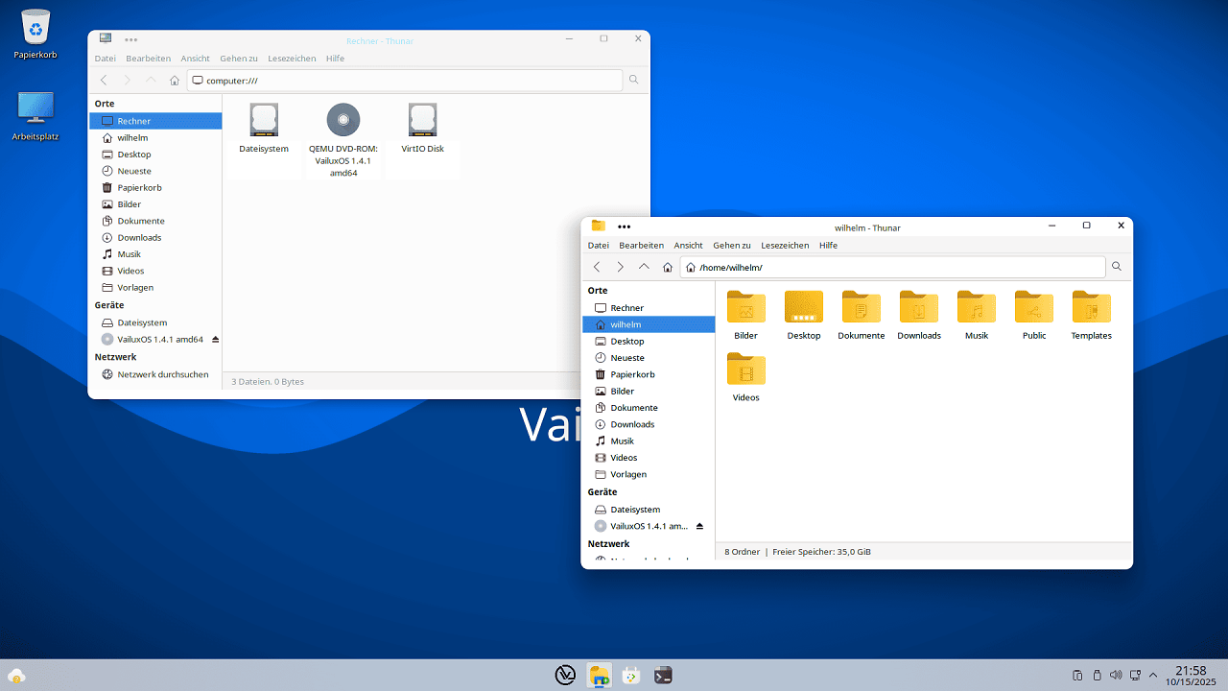Eject VailuxOS 1.4.1 amd64 in Rechner sidebar
The height and width of the screenshot is (691, 1228).
point(215,340)
